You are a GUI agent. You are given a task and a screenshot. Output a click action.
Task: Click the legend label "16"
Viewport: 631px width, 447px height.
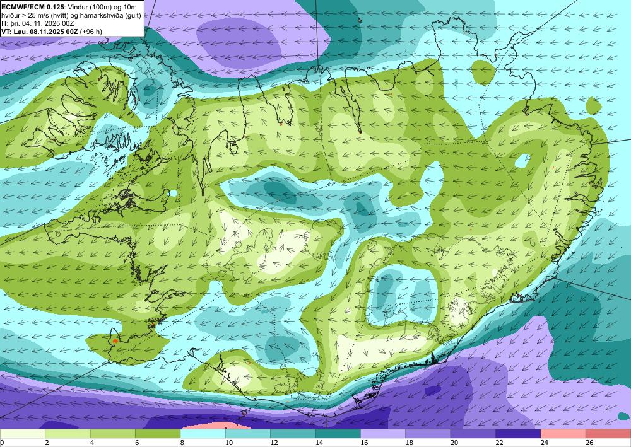(364, 443)
